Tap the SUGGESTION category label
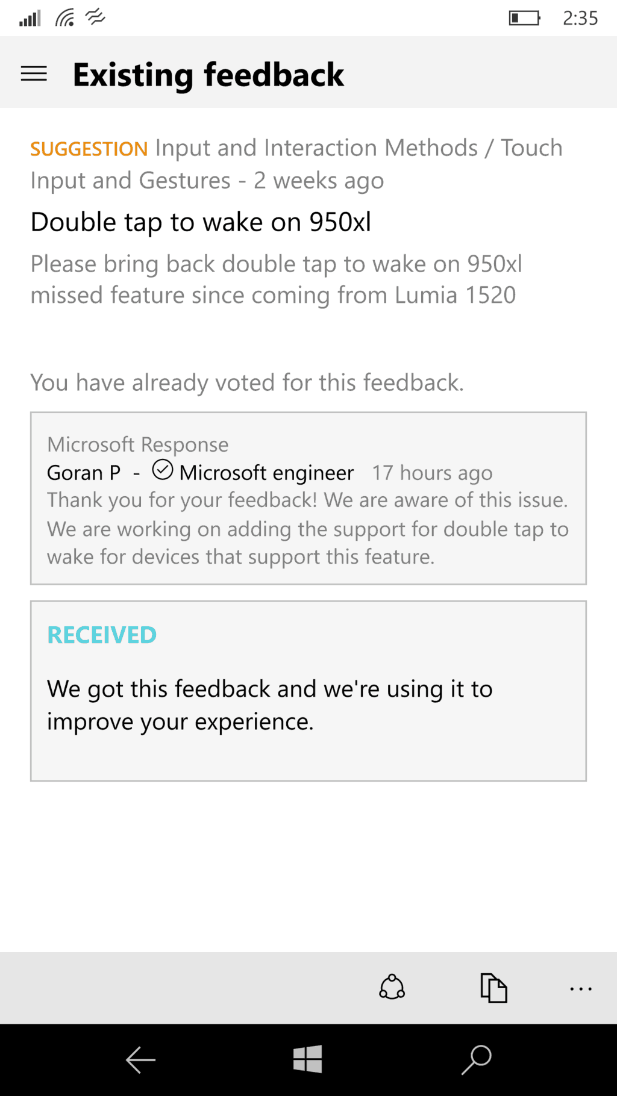 (89, 149)
